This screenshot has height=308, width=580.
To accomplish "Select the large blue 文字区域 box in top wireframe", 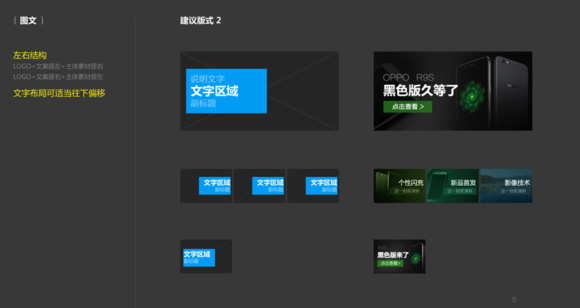I will click(226, 90).
